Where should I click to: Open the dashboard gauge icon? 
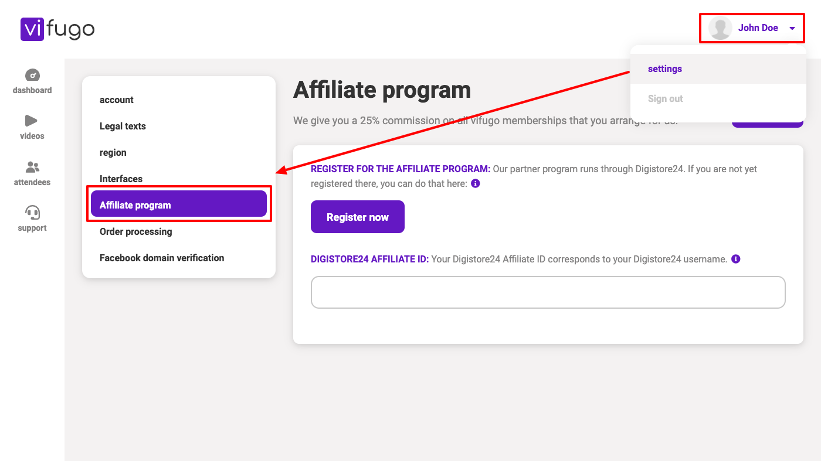click(x=32, y=75)
